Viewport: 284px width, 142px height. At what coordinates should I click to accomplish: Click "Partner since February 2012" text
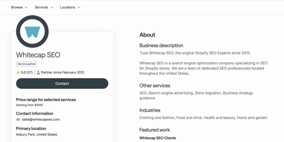[63, 73]
